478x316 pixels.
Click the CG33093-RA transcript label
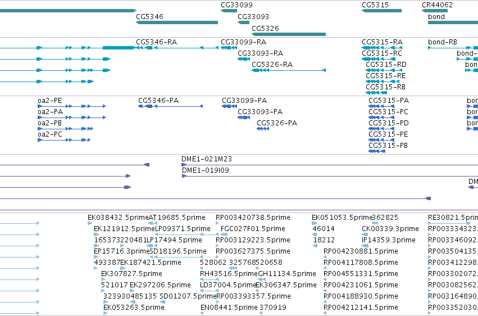(260, 53)
